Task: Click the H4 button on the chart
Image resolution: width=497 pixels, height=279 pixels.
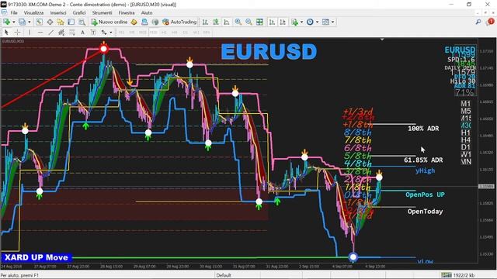Action: click(466, 139)
